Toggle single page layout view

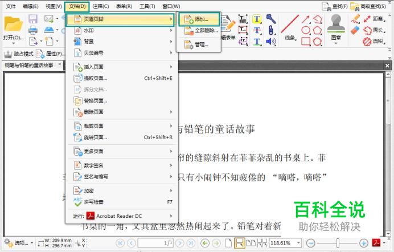[228, 243]
